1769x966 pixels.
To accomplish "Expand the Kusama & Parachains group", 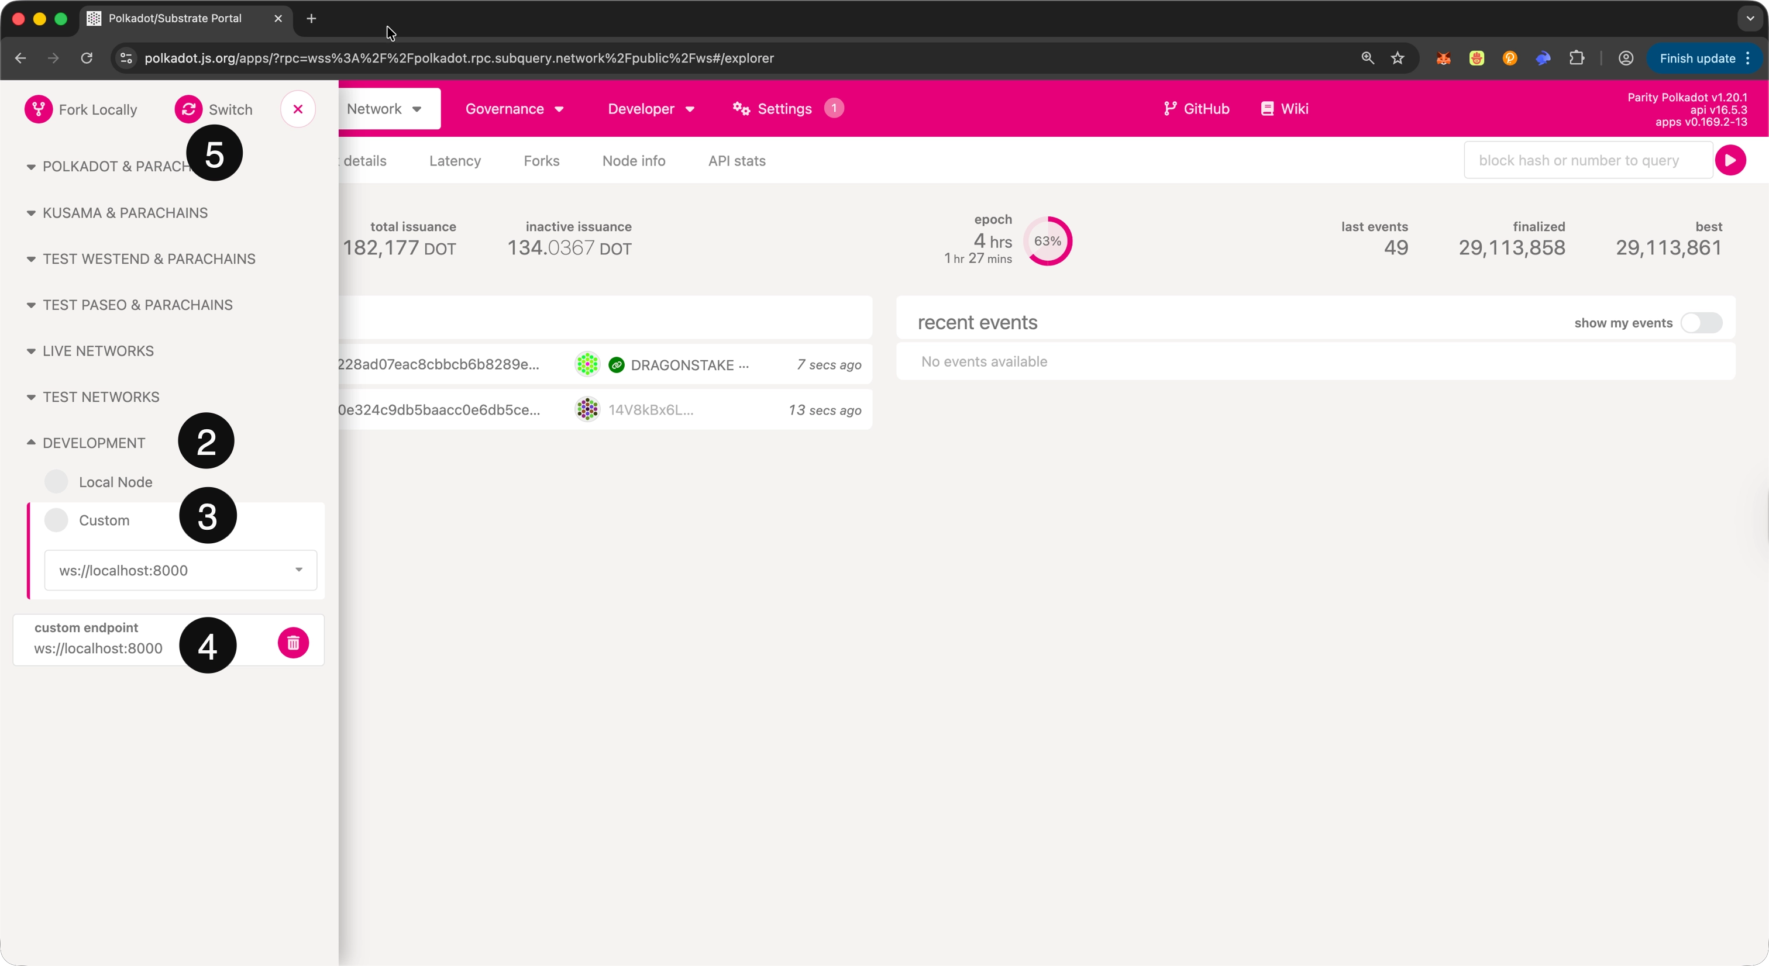I will 124,213.
